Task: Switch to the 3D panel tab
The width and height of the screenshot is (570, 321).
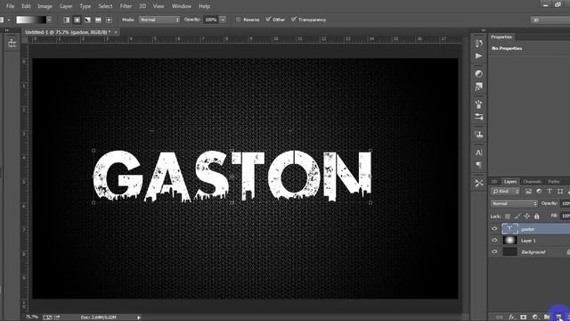Action: pyautogui.click(x=494, y=181)
